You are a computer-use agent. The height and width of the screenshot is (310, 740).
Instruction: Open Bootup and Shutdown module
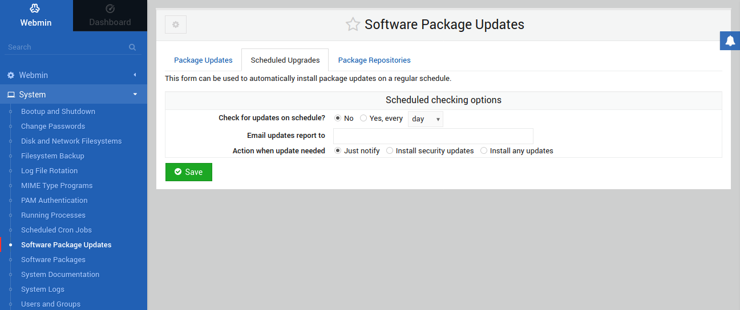coord(58,111)
